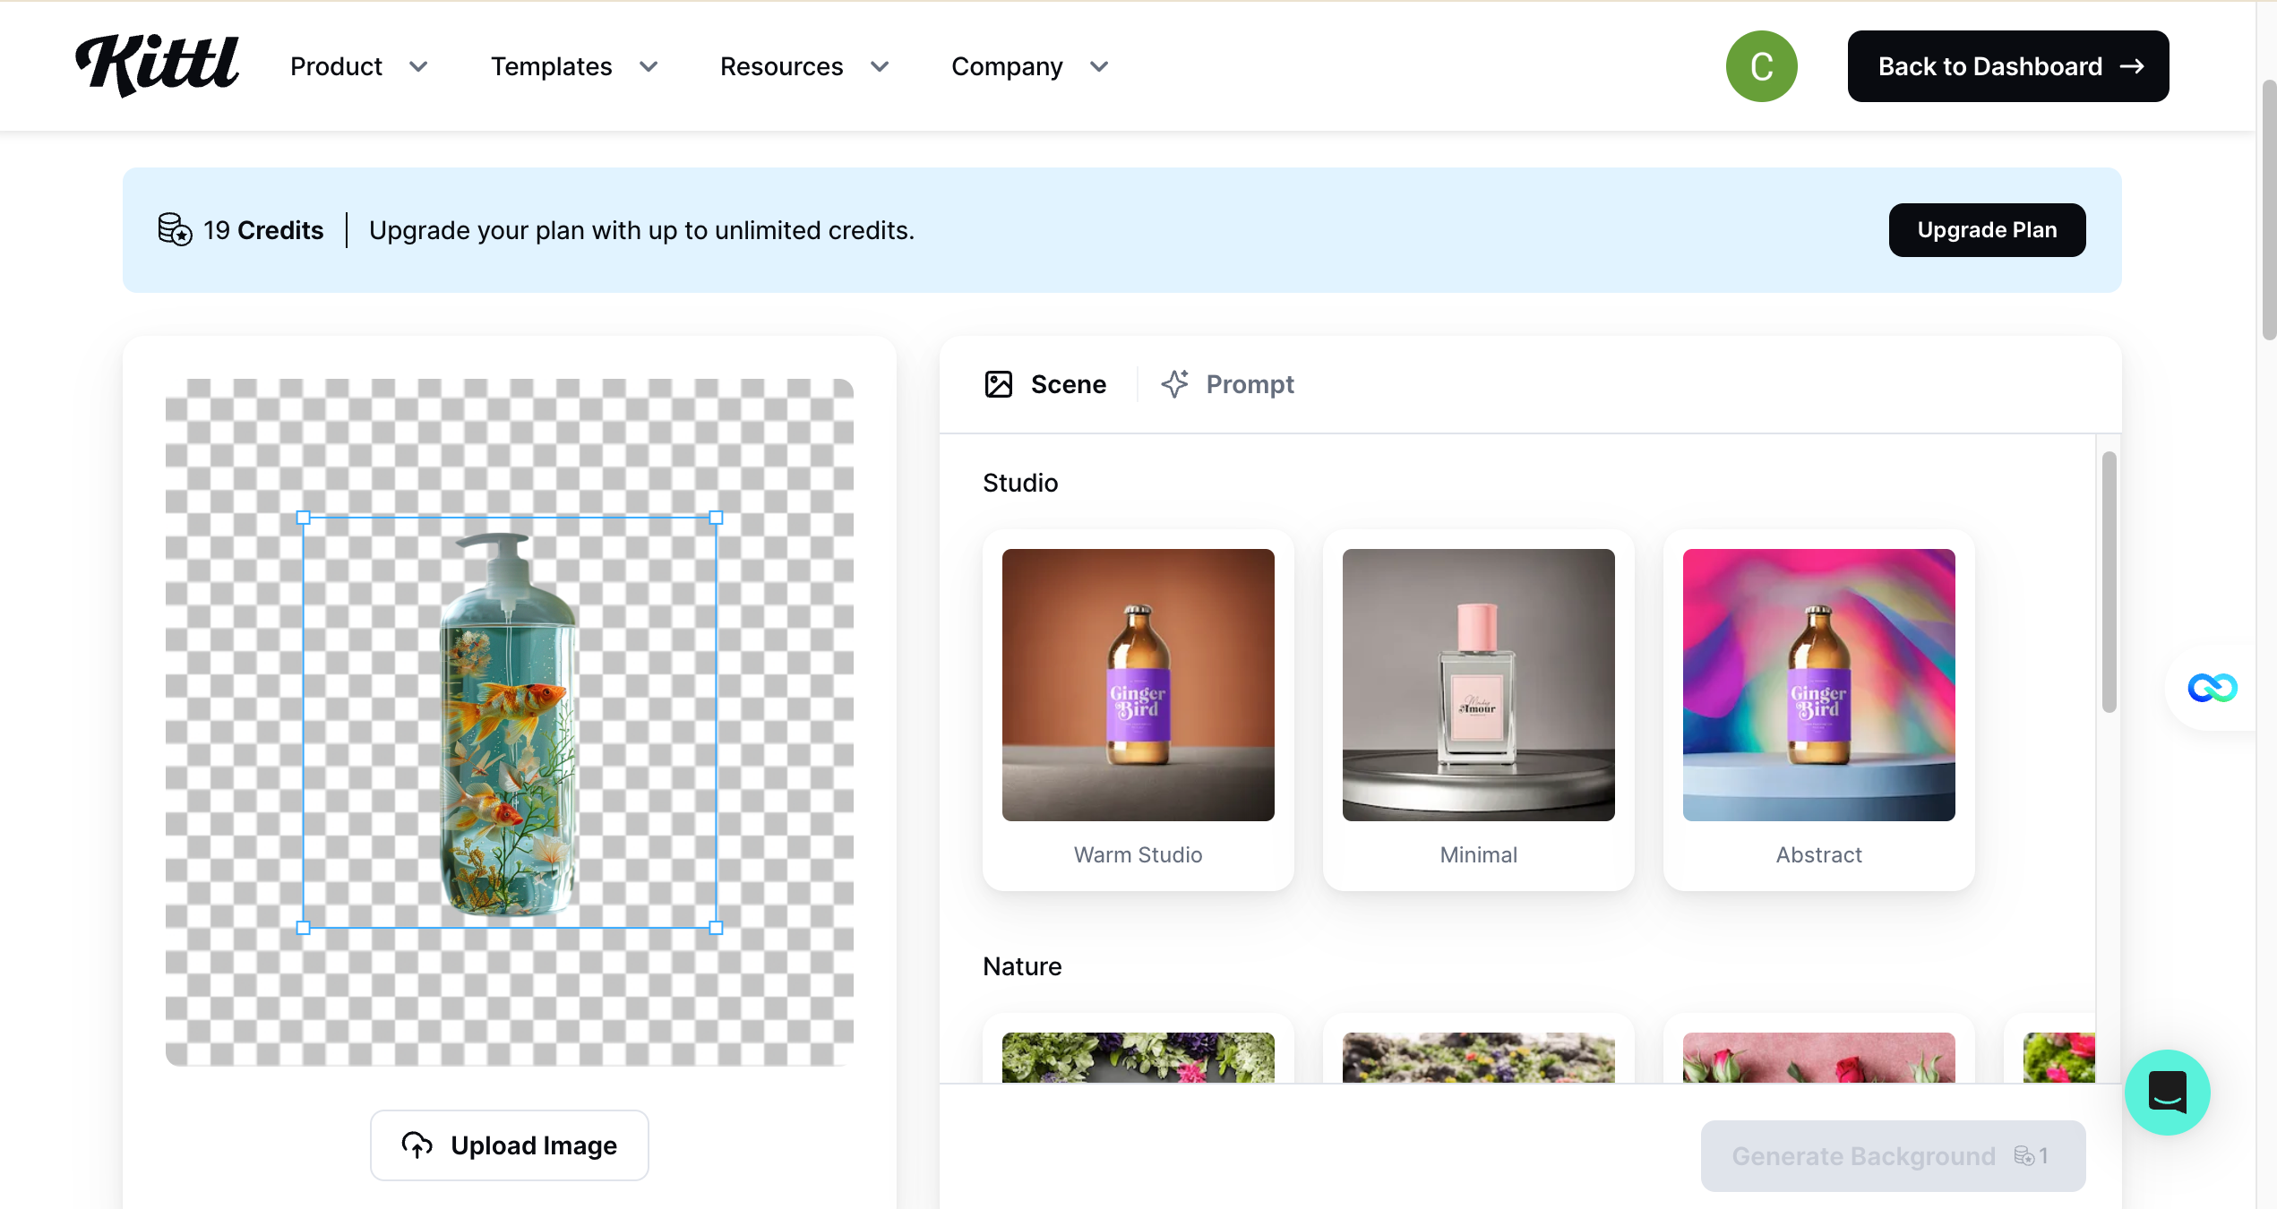The width and height of the screenshot is (2277, 1209).
Task: Expand the Resources dropdown chevron
Action: (880, 66)
